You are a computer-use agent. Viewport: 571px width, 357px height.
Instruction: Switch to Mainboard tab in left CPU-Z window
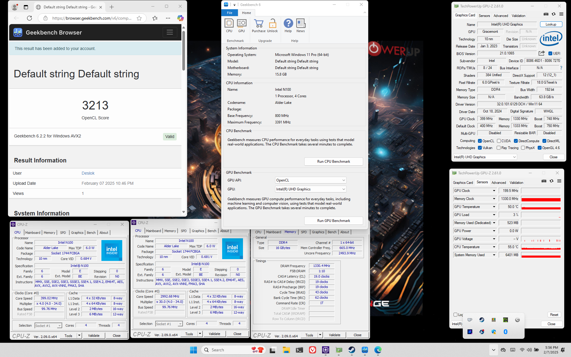pos(33,233)
